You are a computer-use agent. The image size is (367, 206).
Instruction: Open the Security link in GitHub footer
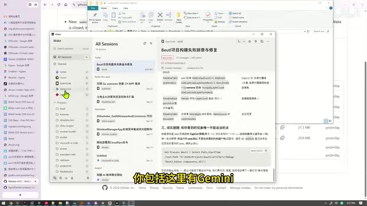(x=167, y=188)
